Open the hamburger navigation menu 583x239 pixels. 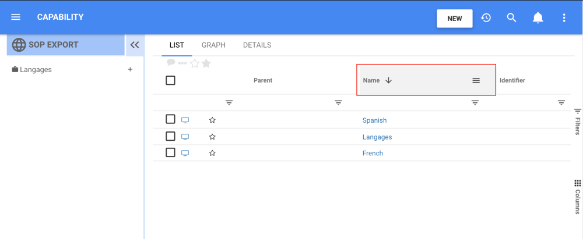(x=16, y=17)
